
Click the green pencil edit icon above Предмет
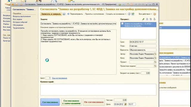[x=143, y=19]
